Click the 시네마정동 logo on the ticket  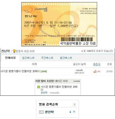pos(36,10)
